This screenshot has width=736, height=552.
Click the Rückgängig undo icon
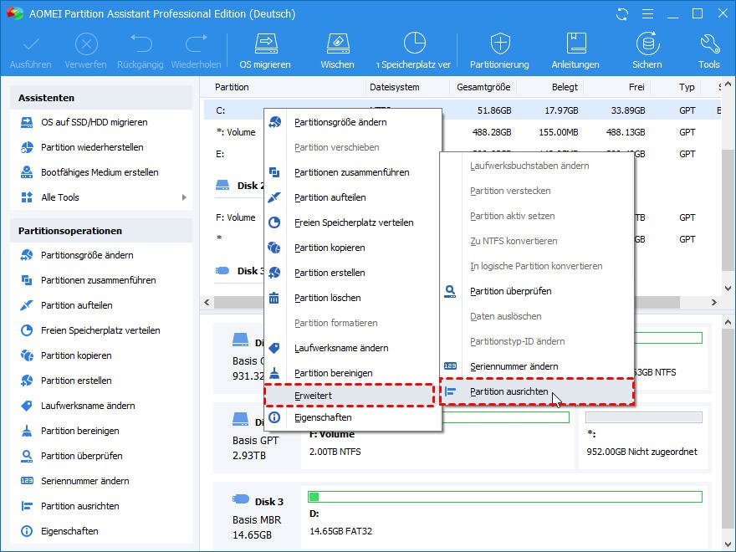pyautogui.click(x=141, y=44)
